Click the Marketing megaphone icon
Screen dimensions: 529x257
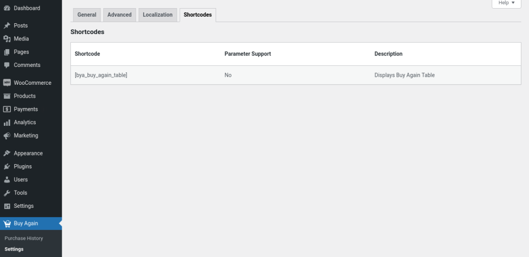point(7,136)
